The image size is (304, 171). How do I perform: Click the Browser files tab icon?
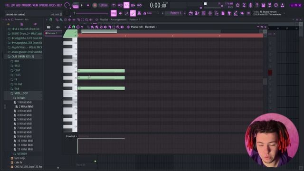pos(21,24)
